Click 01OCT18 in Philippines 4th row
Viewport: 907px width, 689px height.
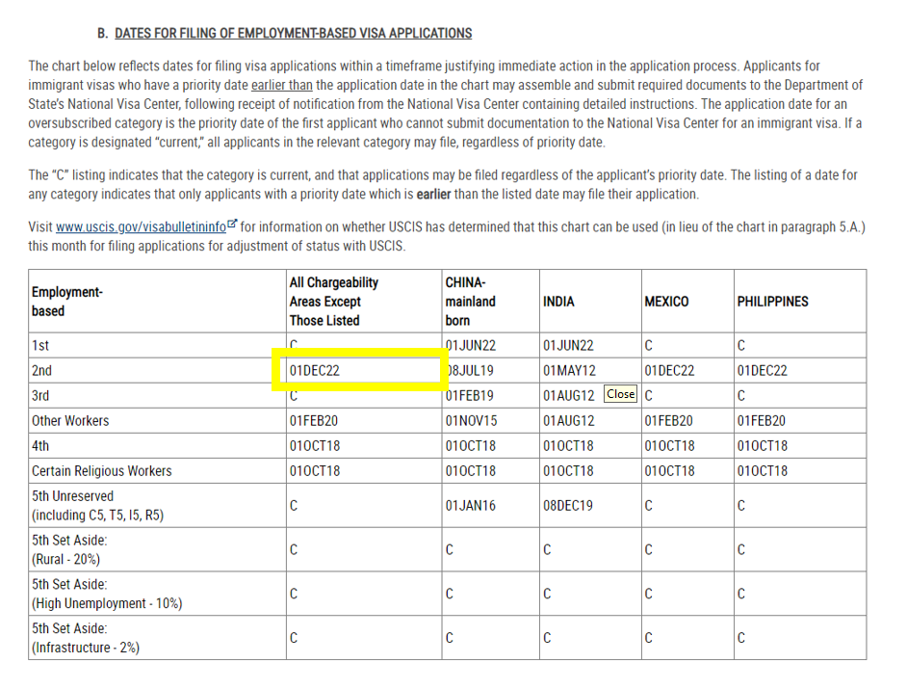click(x=763, y=446)
